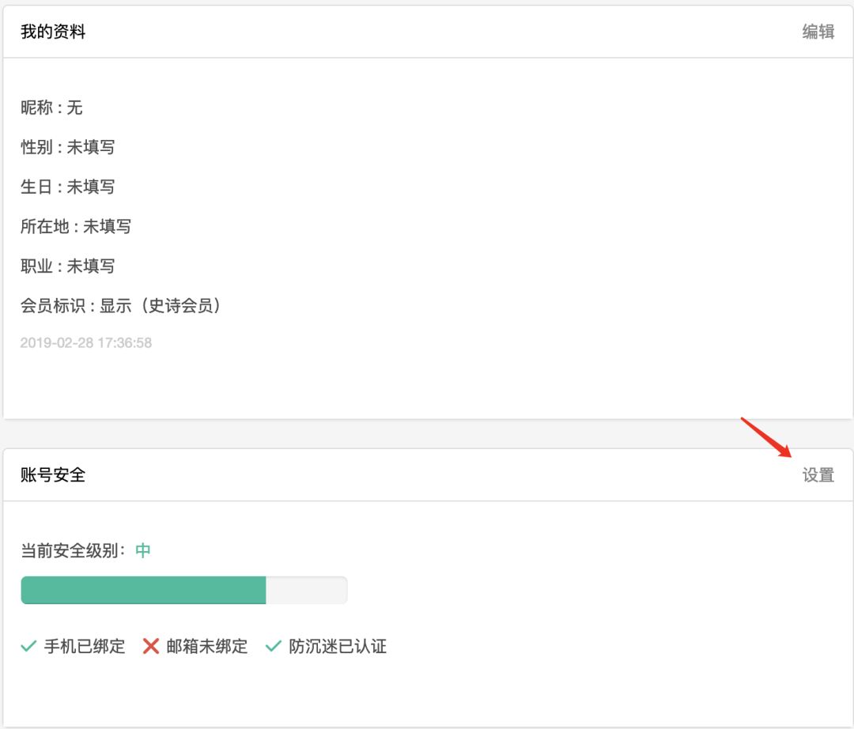
Task: Select the 我的资料 section header
Action: point(53,32)
